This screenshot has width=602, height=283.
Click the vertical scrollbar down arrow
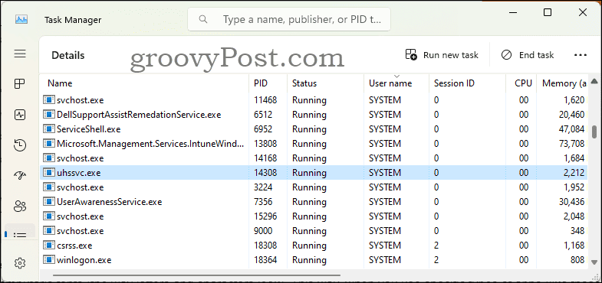(594, 262)
